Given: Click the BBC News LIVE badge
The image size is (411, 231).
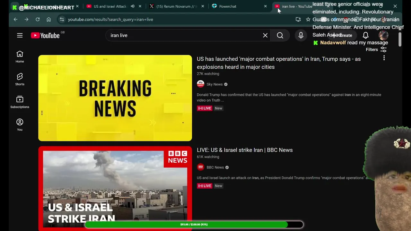Looking at the screenshot, I should [205, 186].
